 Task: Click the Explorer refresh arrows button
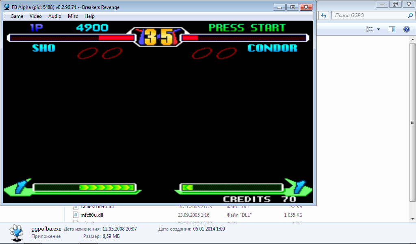(324, 15)
